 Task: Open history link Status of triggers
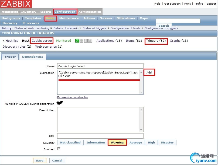click(94, 28)
